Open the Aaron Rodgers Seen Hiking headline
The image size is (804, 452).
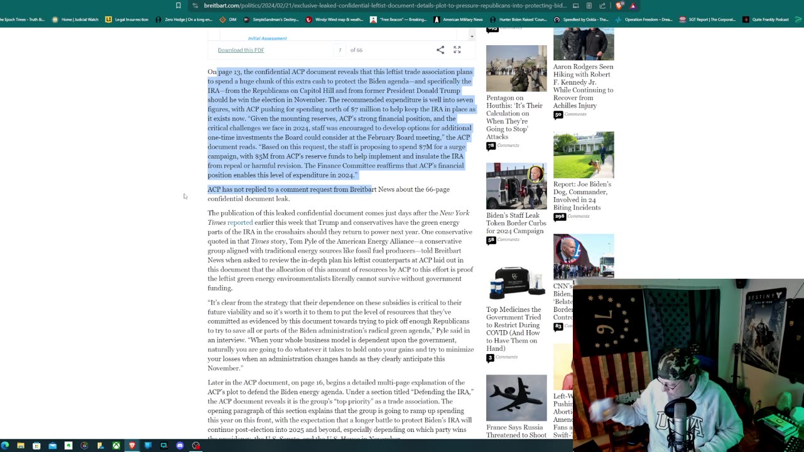point(583,86)
